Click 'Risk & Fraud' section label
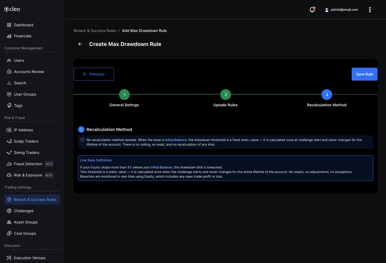Viewport: 386px width, 263px height. (14, 118)
